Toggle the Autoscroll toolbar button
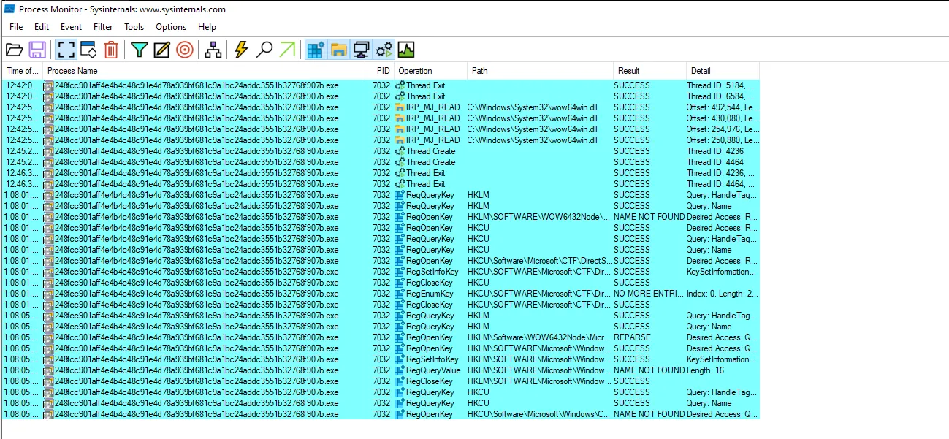 click(x=88, y=50)
